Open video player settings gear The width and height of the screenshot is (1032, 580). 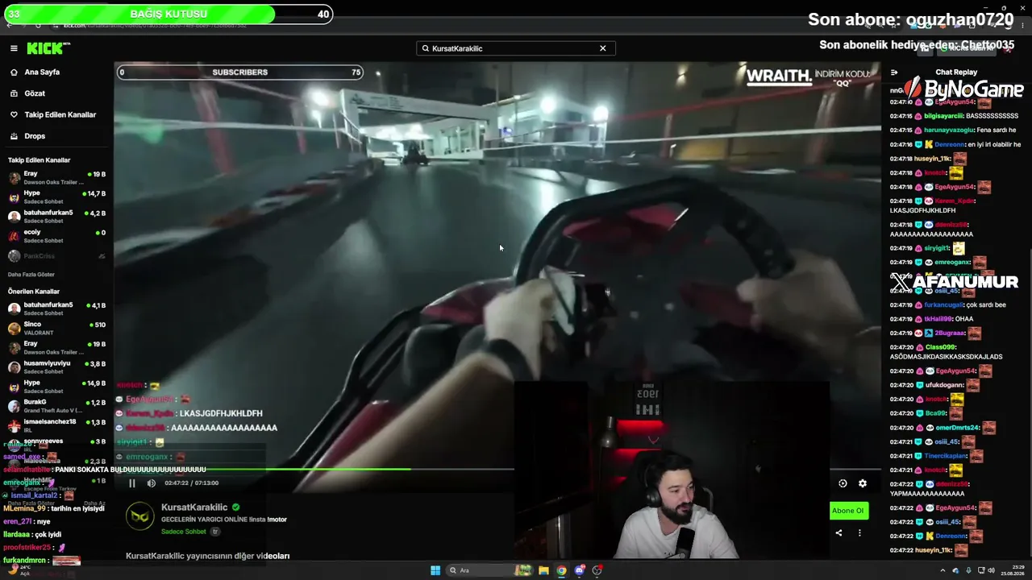[863, 483]
